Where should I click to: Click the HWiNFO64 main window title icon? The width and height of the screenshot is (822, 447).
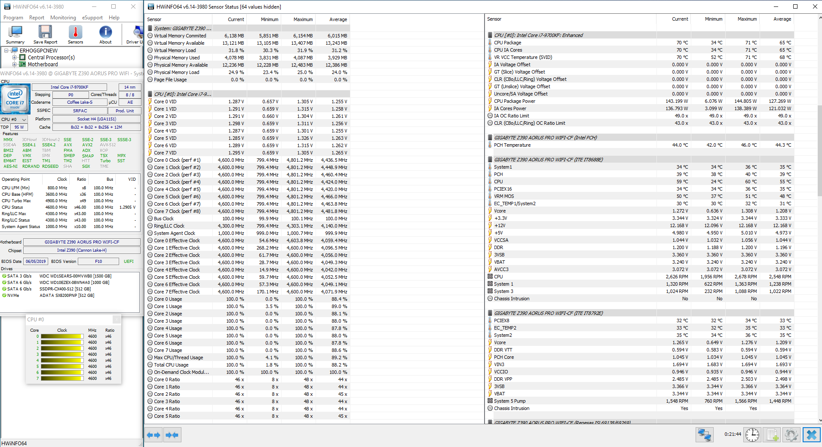click(7, 6)
